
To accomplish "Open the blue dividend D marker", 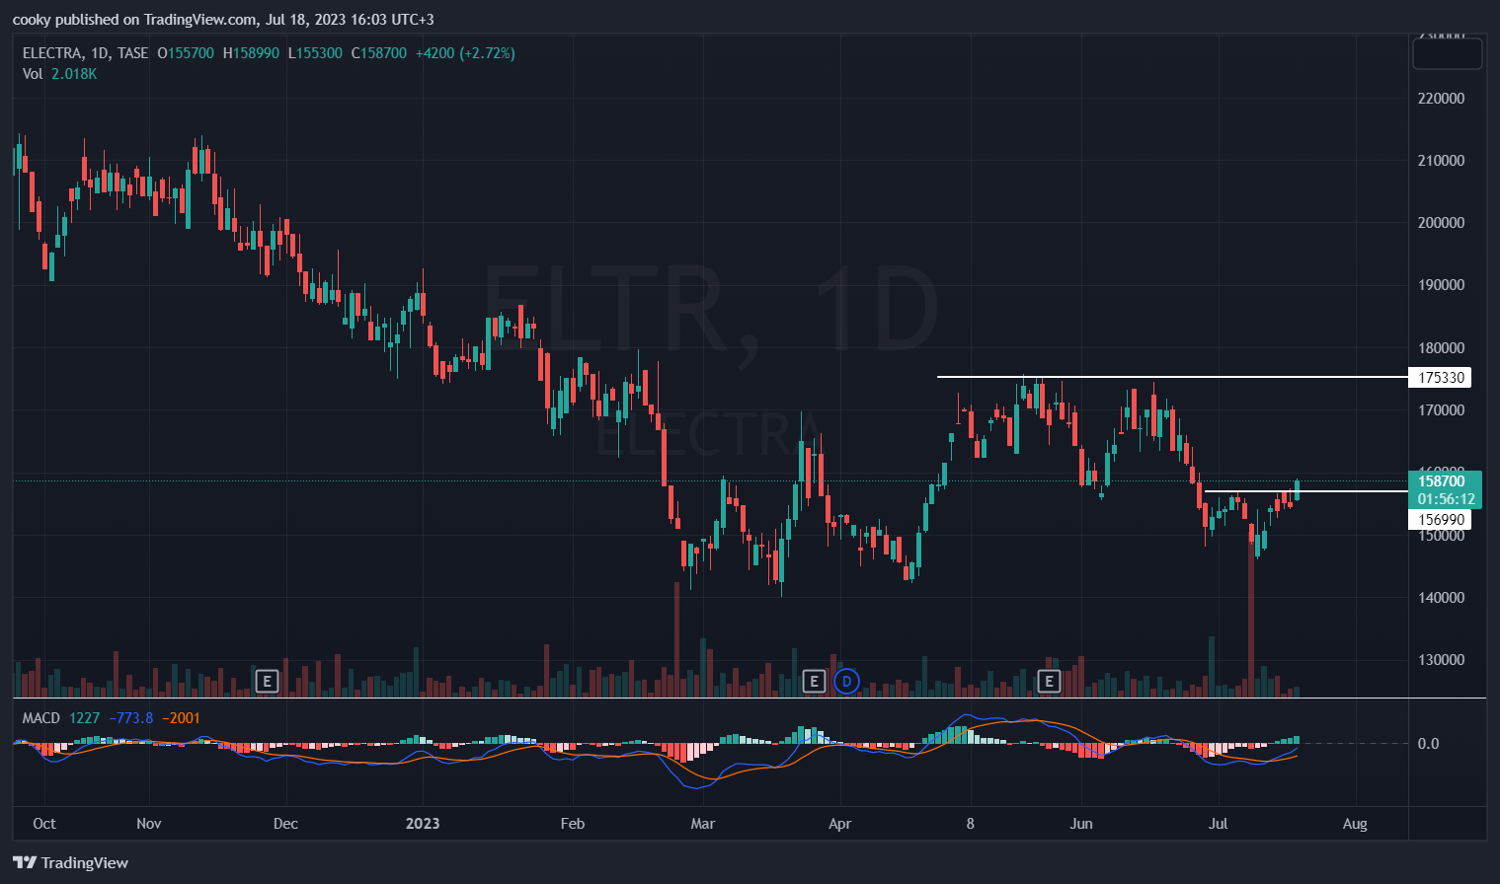I will [846, 681].
